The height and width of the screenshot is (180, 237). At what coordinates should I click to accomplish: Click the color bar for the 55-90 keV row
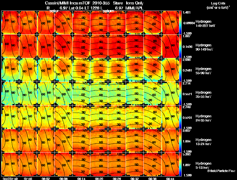(x=180, y=70)
